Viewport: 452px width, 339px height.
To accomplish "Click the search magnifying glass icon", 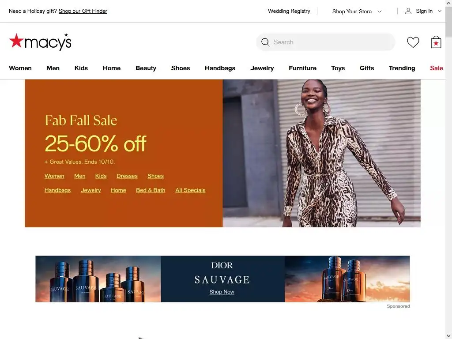I will (265, 42).
